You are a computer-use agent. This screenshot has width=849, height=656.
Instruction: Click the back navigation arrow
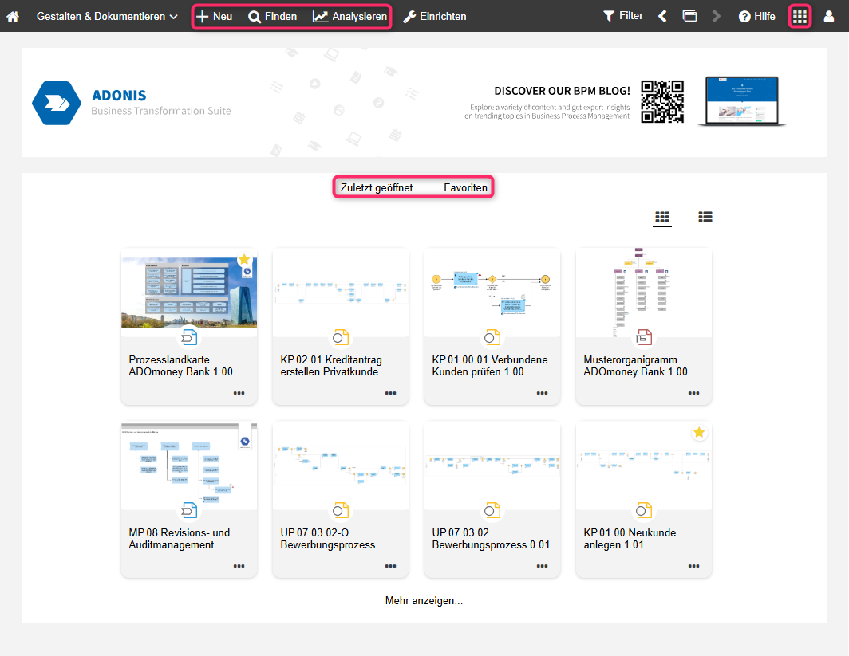tap(662, 17)
